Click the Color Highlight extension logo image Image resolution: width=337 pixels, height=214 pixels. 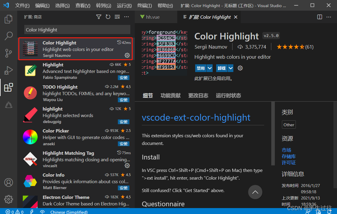(164, 53)
